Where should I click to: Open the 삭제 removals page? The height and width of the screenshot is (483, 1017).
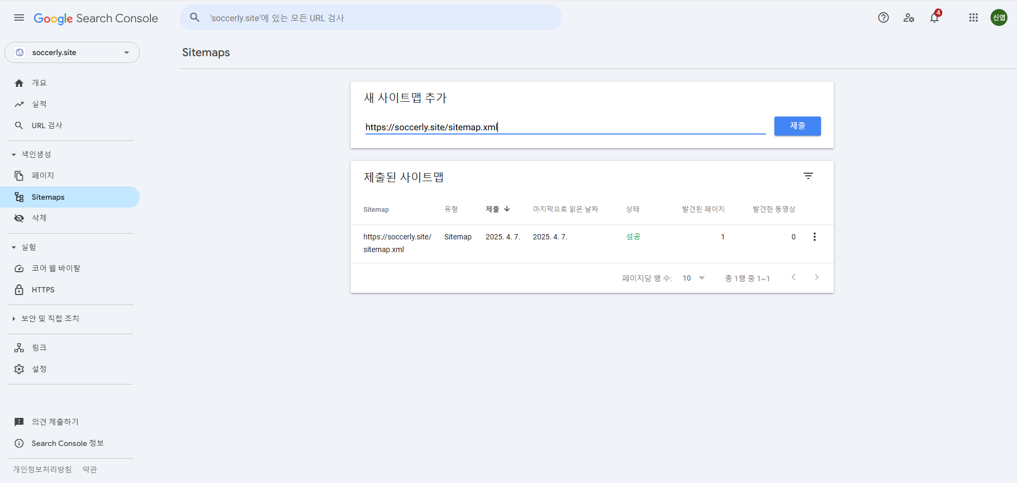[x=39, y=218]
